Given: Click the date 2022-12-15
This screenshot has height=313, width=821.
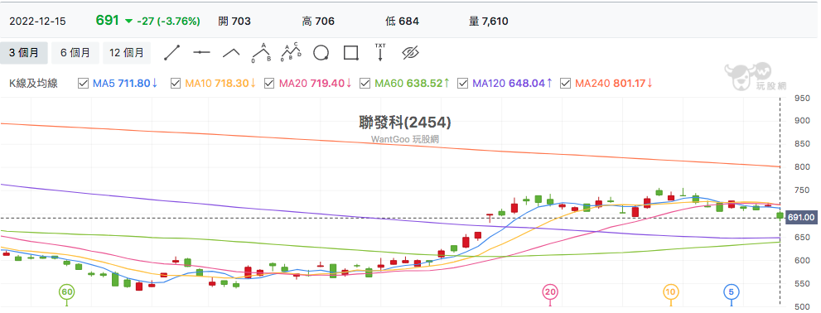Looking at the screenshot, I should coord(38,22).
